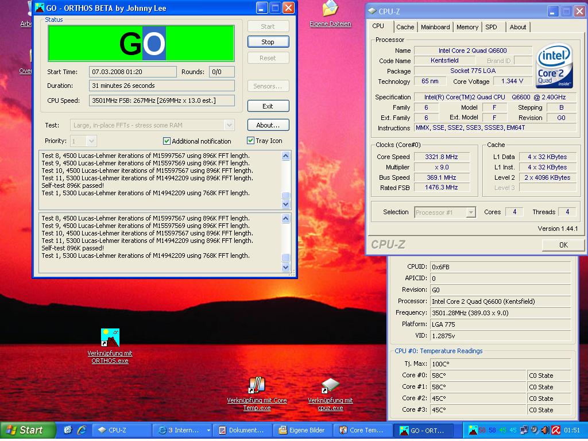Image resolution: width=588 pixels, height=441 pixels.
Task: Click the Rounds field showing 0/0
Action: [x=222, y=72]
